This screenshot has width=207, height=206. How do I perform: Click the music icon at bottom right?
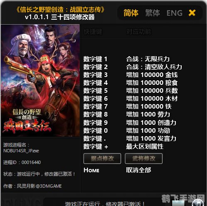click(198, 203)
